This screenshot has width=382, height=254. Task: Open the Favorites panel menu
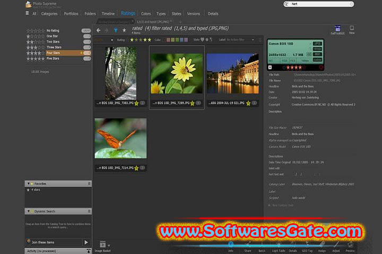point(89,184)
